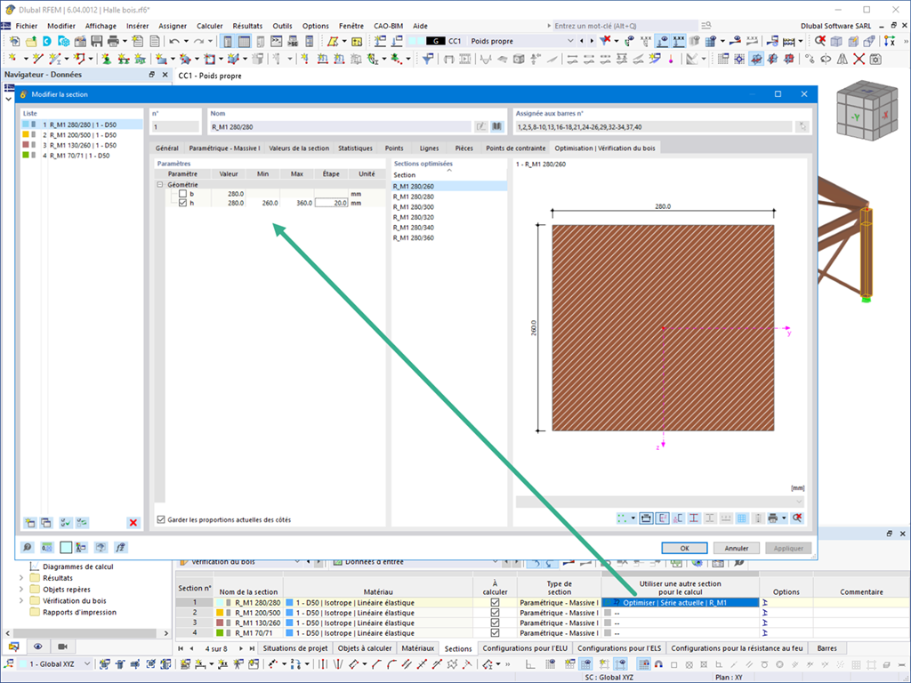
Task: Toggle 'Garder les proportions actuelles des côtés'
Action: [x=161, y=519]
